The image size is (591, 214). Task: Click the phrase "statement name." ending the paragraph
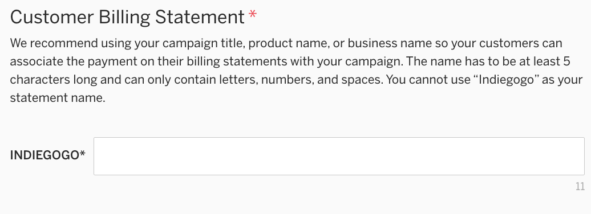58,98
